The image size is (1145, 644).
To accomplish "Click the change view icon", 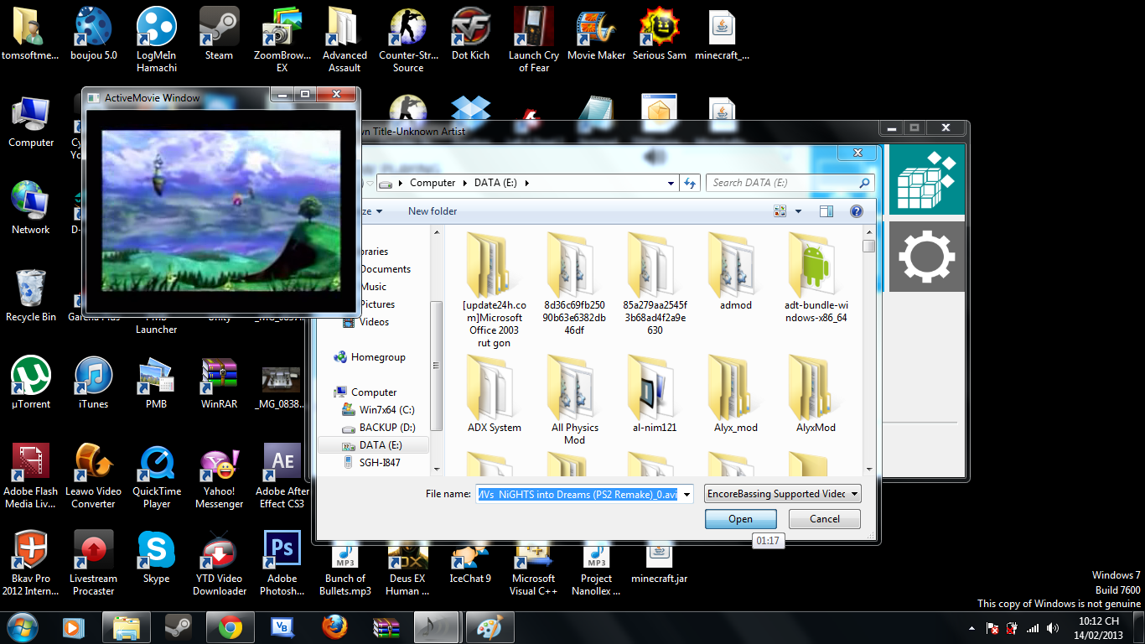I will click(x=781, y=211).
